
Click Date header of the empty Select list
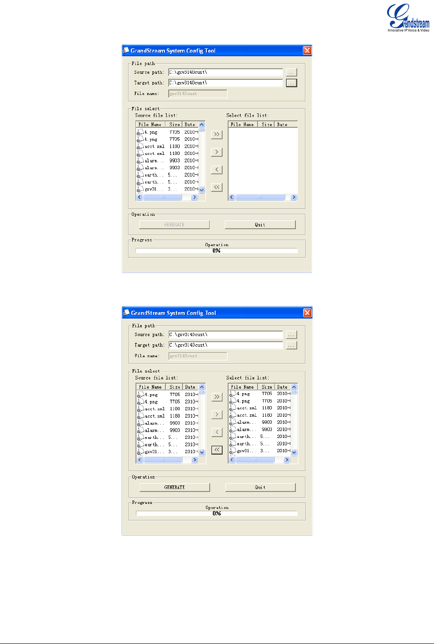pyautogui.click(x=286, y=124)
